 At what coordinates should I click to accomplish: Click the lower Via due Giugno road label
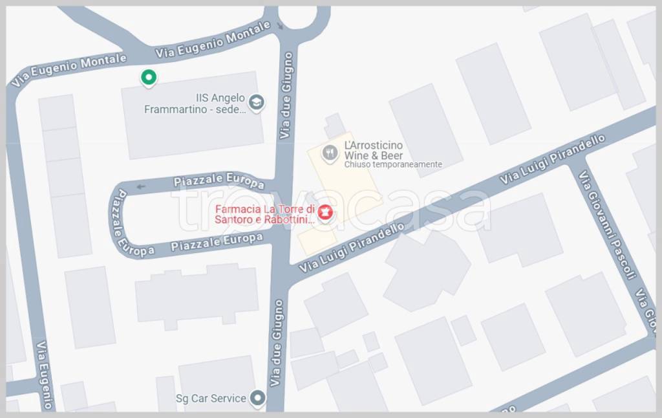point(276,343)
